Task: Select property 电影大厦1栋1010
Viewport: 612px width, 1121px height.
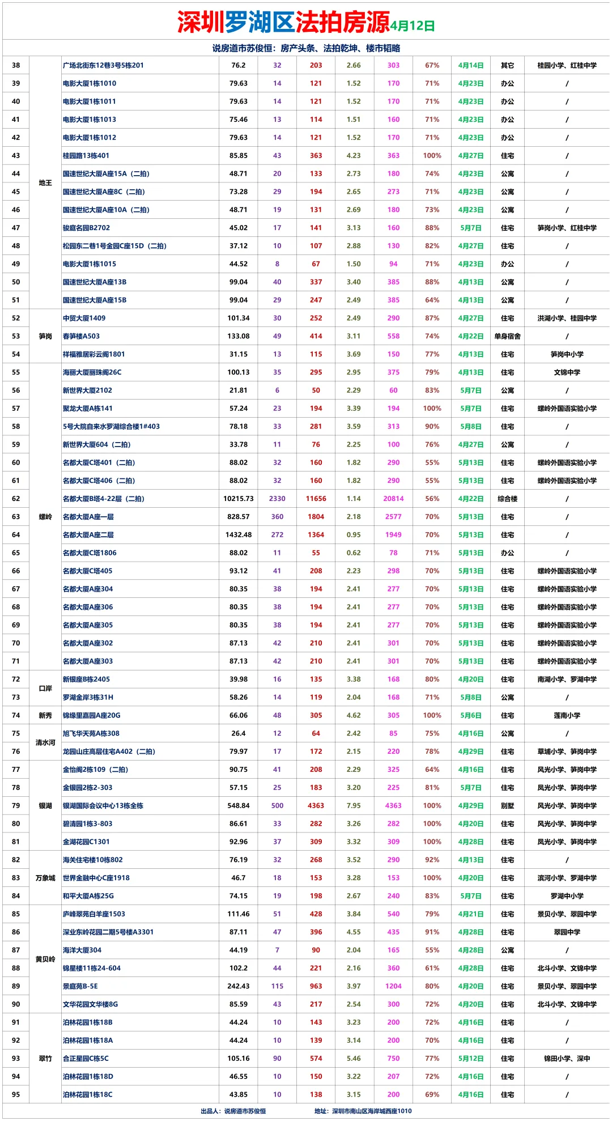Action: (x=90, y=83)
